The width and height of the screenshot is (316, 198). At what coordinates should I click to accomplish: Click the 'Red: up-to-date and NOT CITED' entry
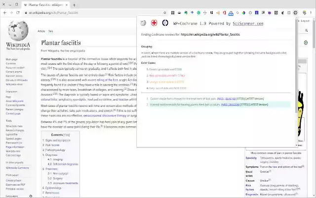(x=167, y=76)
